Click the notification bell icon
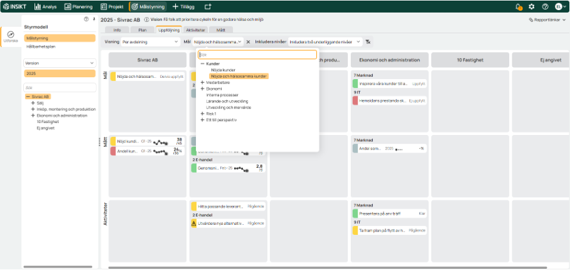570x270 pixels. coord(519,6)
